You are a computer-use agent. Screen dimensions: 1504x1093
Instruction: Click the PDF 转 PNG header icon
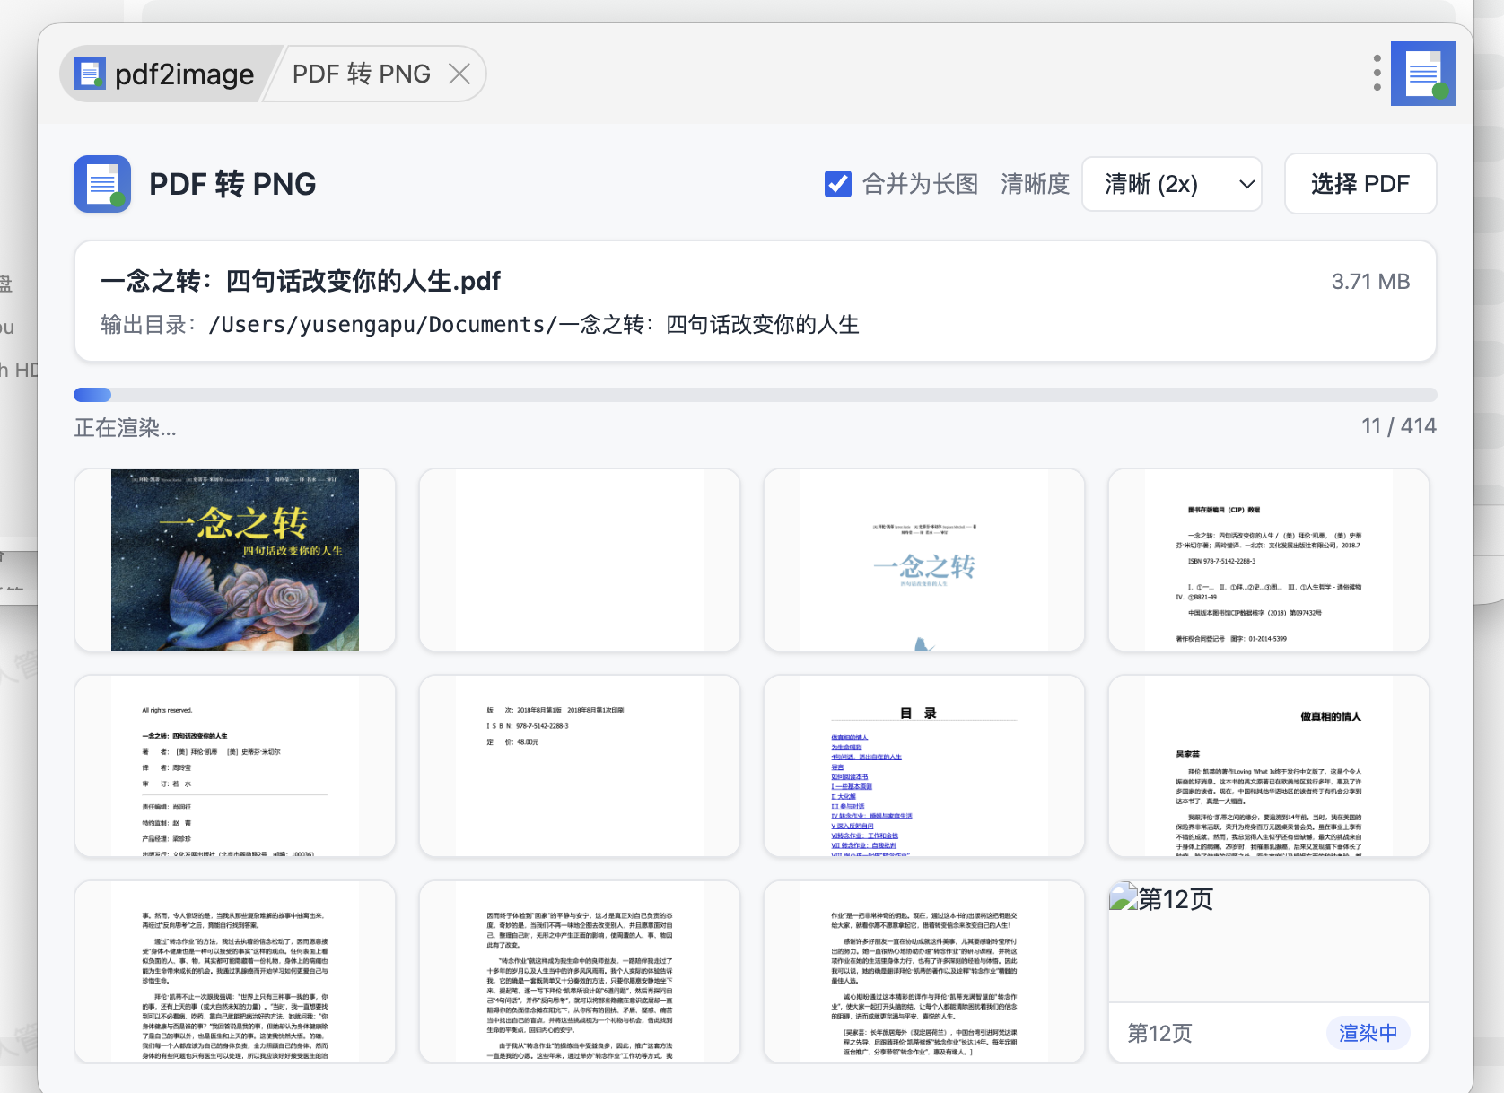tap(102, 184)
